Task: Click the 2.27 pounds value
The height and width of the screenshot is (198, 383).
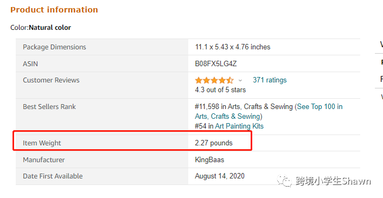Action: [x=214, y=143]
